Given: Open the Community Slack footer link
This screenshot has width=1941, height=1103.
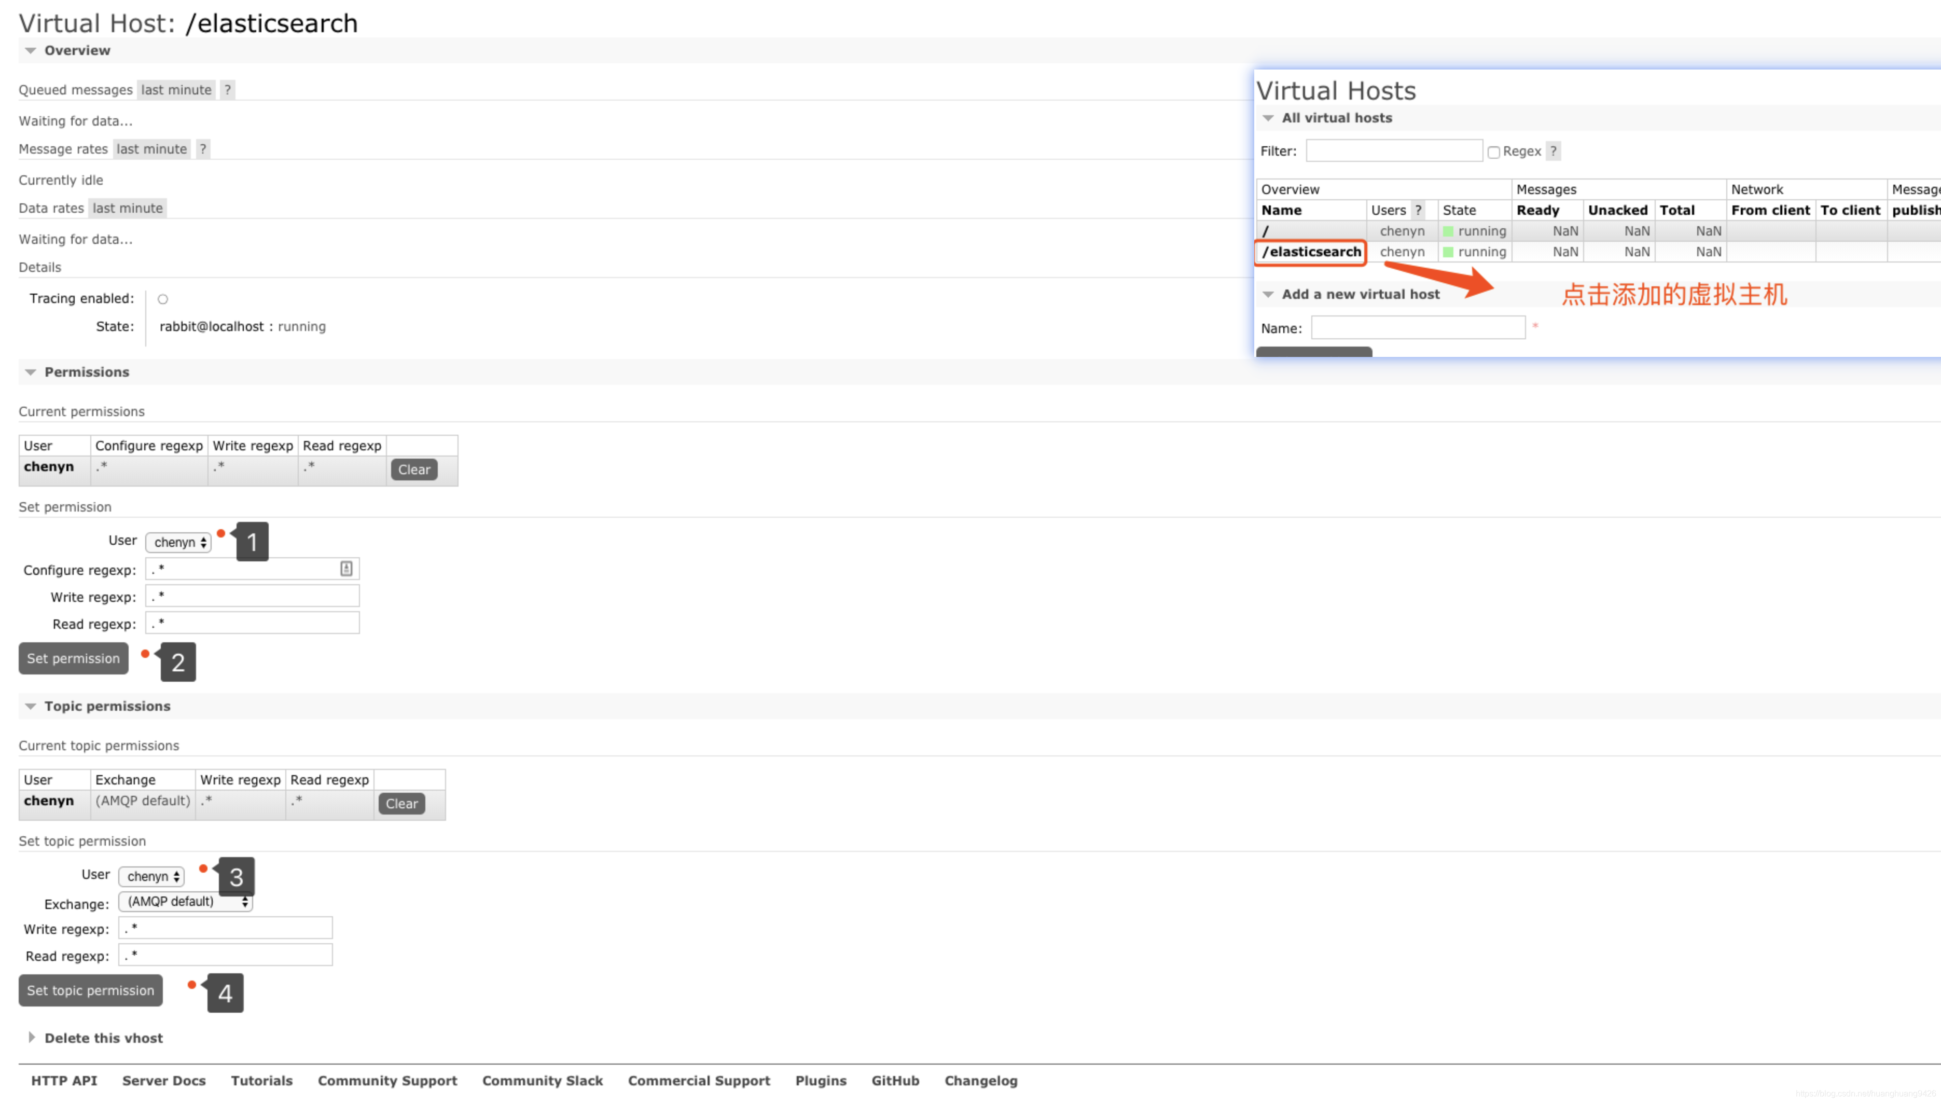Looking at the screenshot, I should [x=543, y=1080].
